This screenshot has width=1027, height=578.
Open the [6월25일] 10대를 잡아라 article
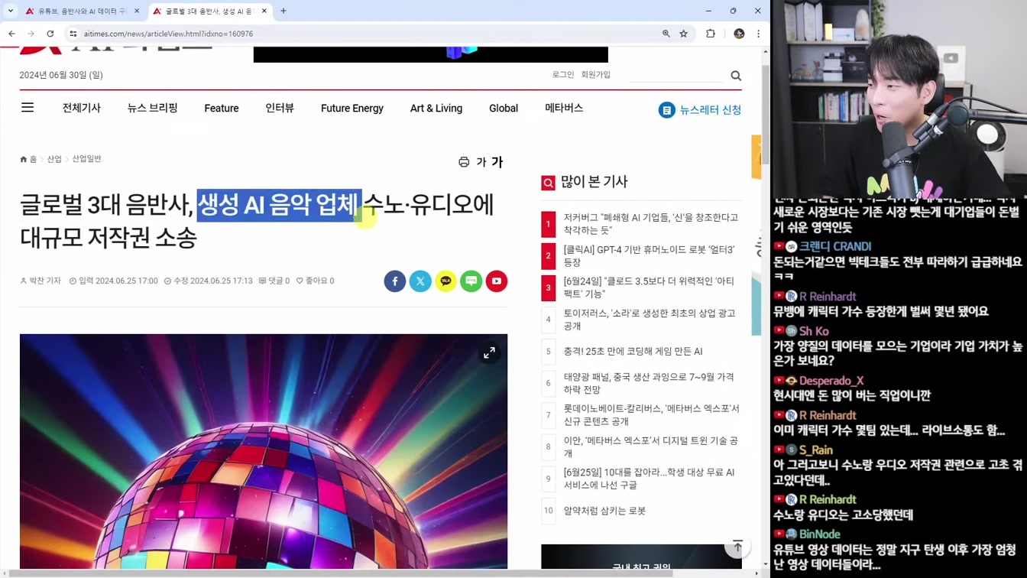pos(649,479)
